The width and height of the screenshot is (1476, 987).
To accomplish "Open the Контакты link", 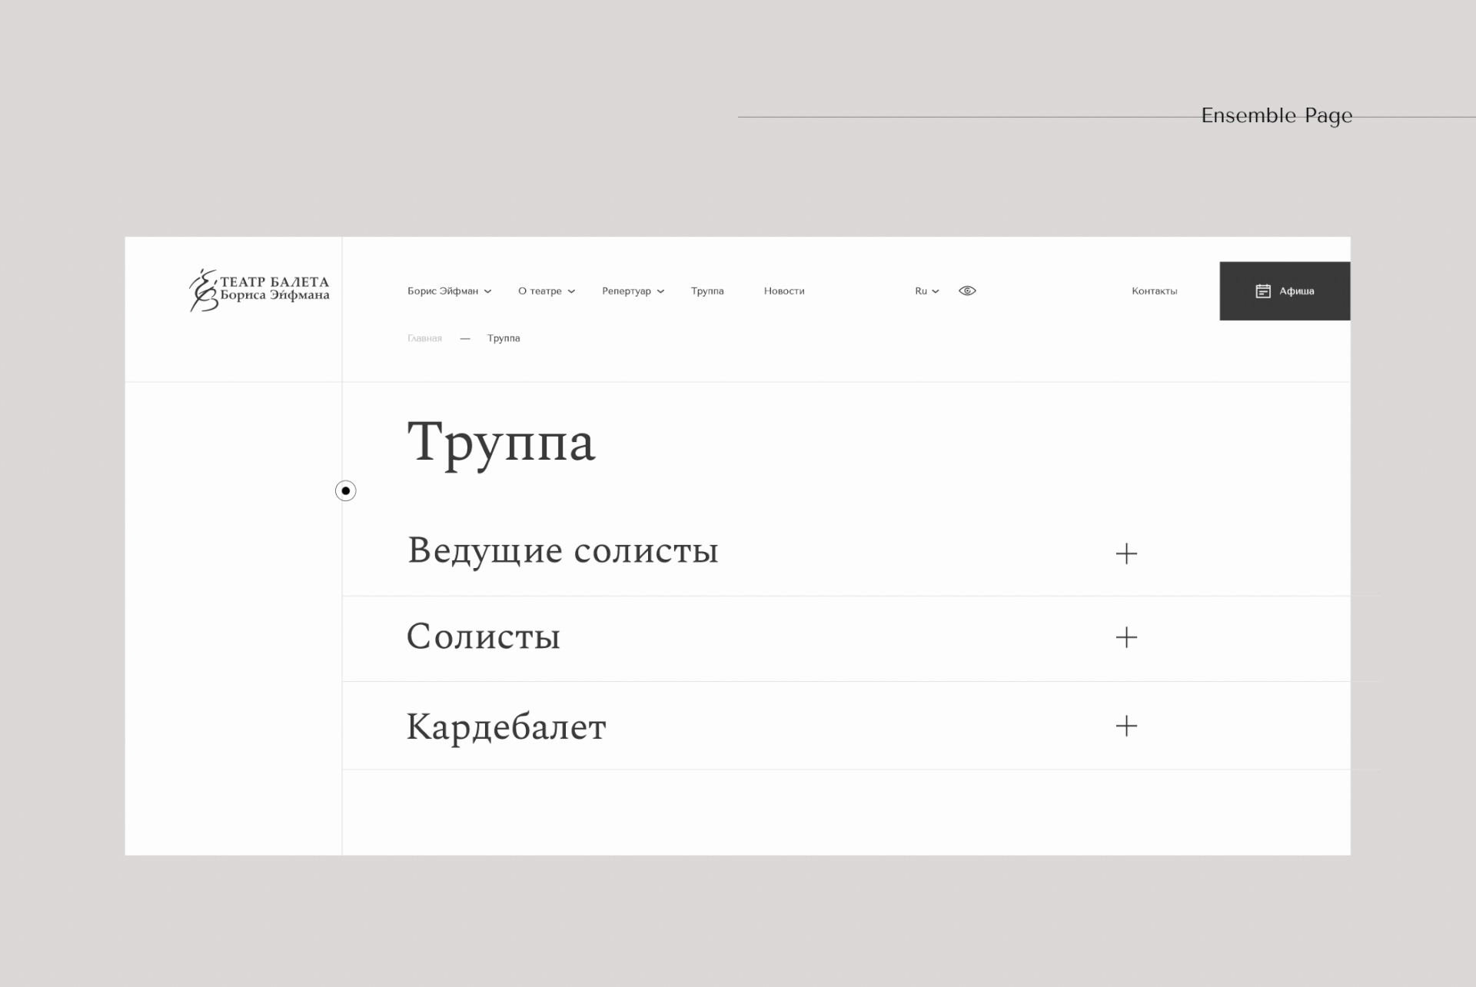I will (x=1154, y=291).
